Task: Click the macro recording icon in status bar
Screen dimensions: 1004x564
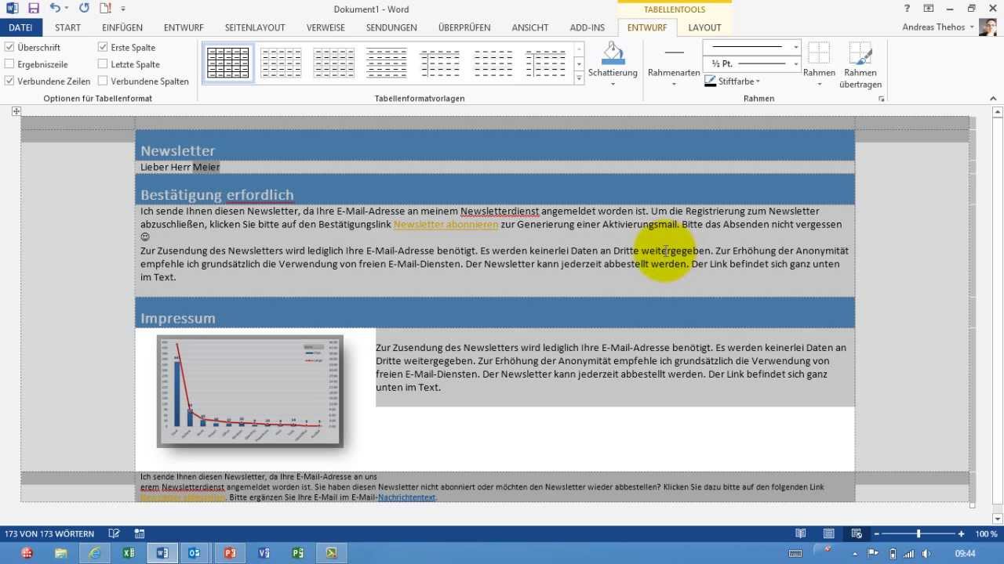Action: pos(140,533)
